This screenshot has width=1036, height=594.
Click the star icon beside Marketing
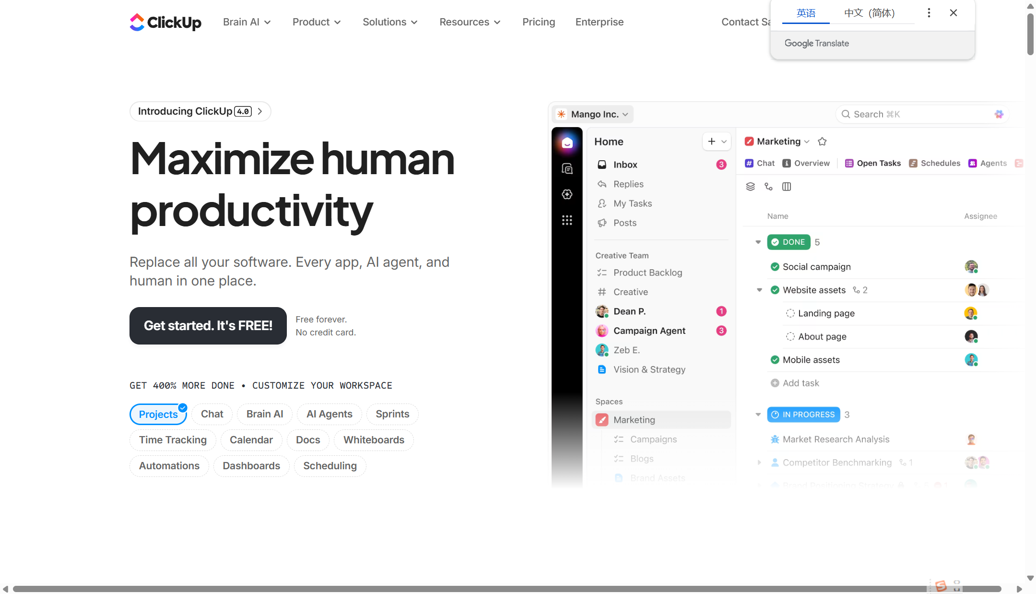click(822, 142)
